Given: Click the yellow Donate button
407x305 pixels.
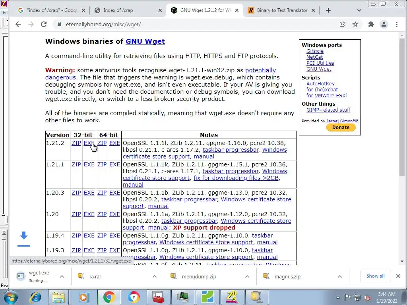Looking at the screenshot, I should pyautogui.click(x=341, y=127).
